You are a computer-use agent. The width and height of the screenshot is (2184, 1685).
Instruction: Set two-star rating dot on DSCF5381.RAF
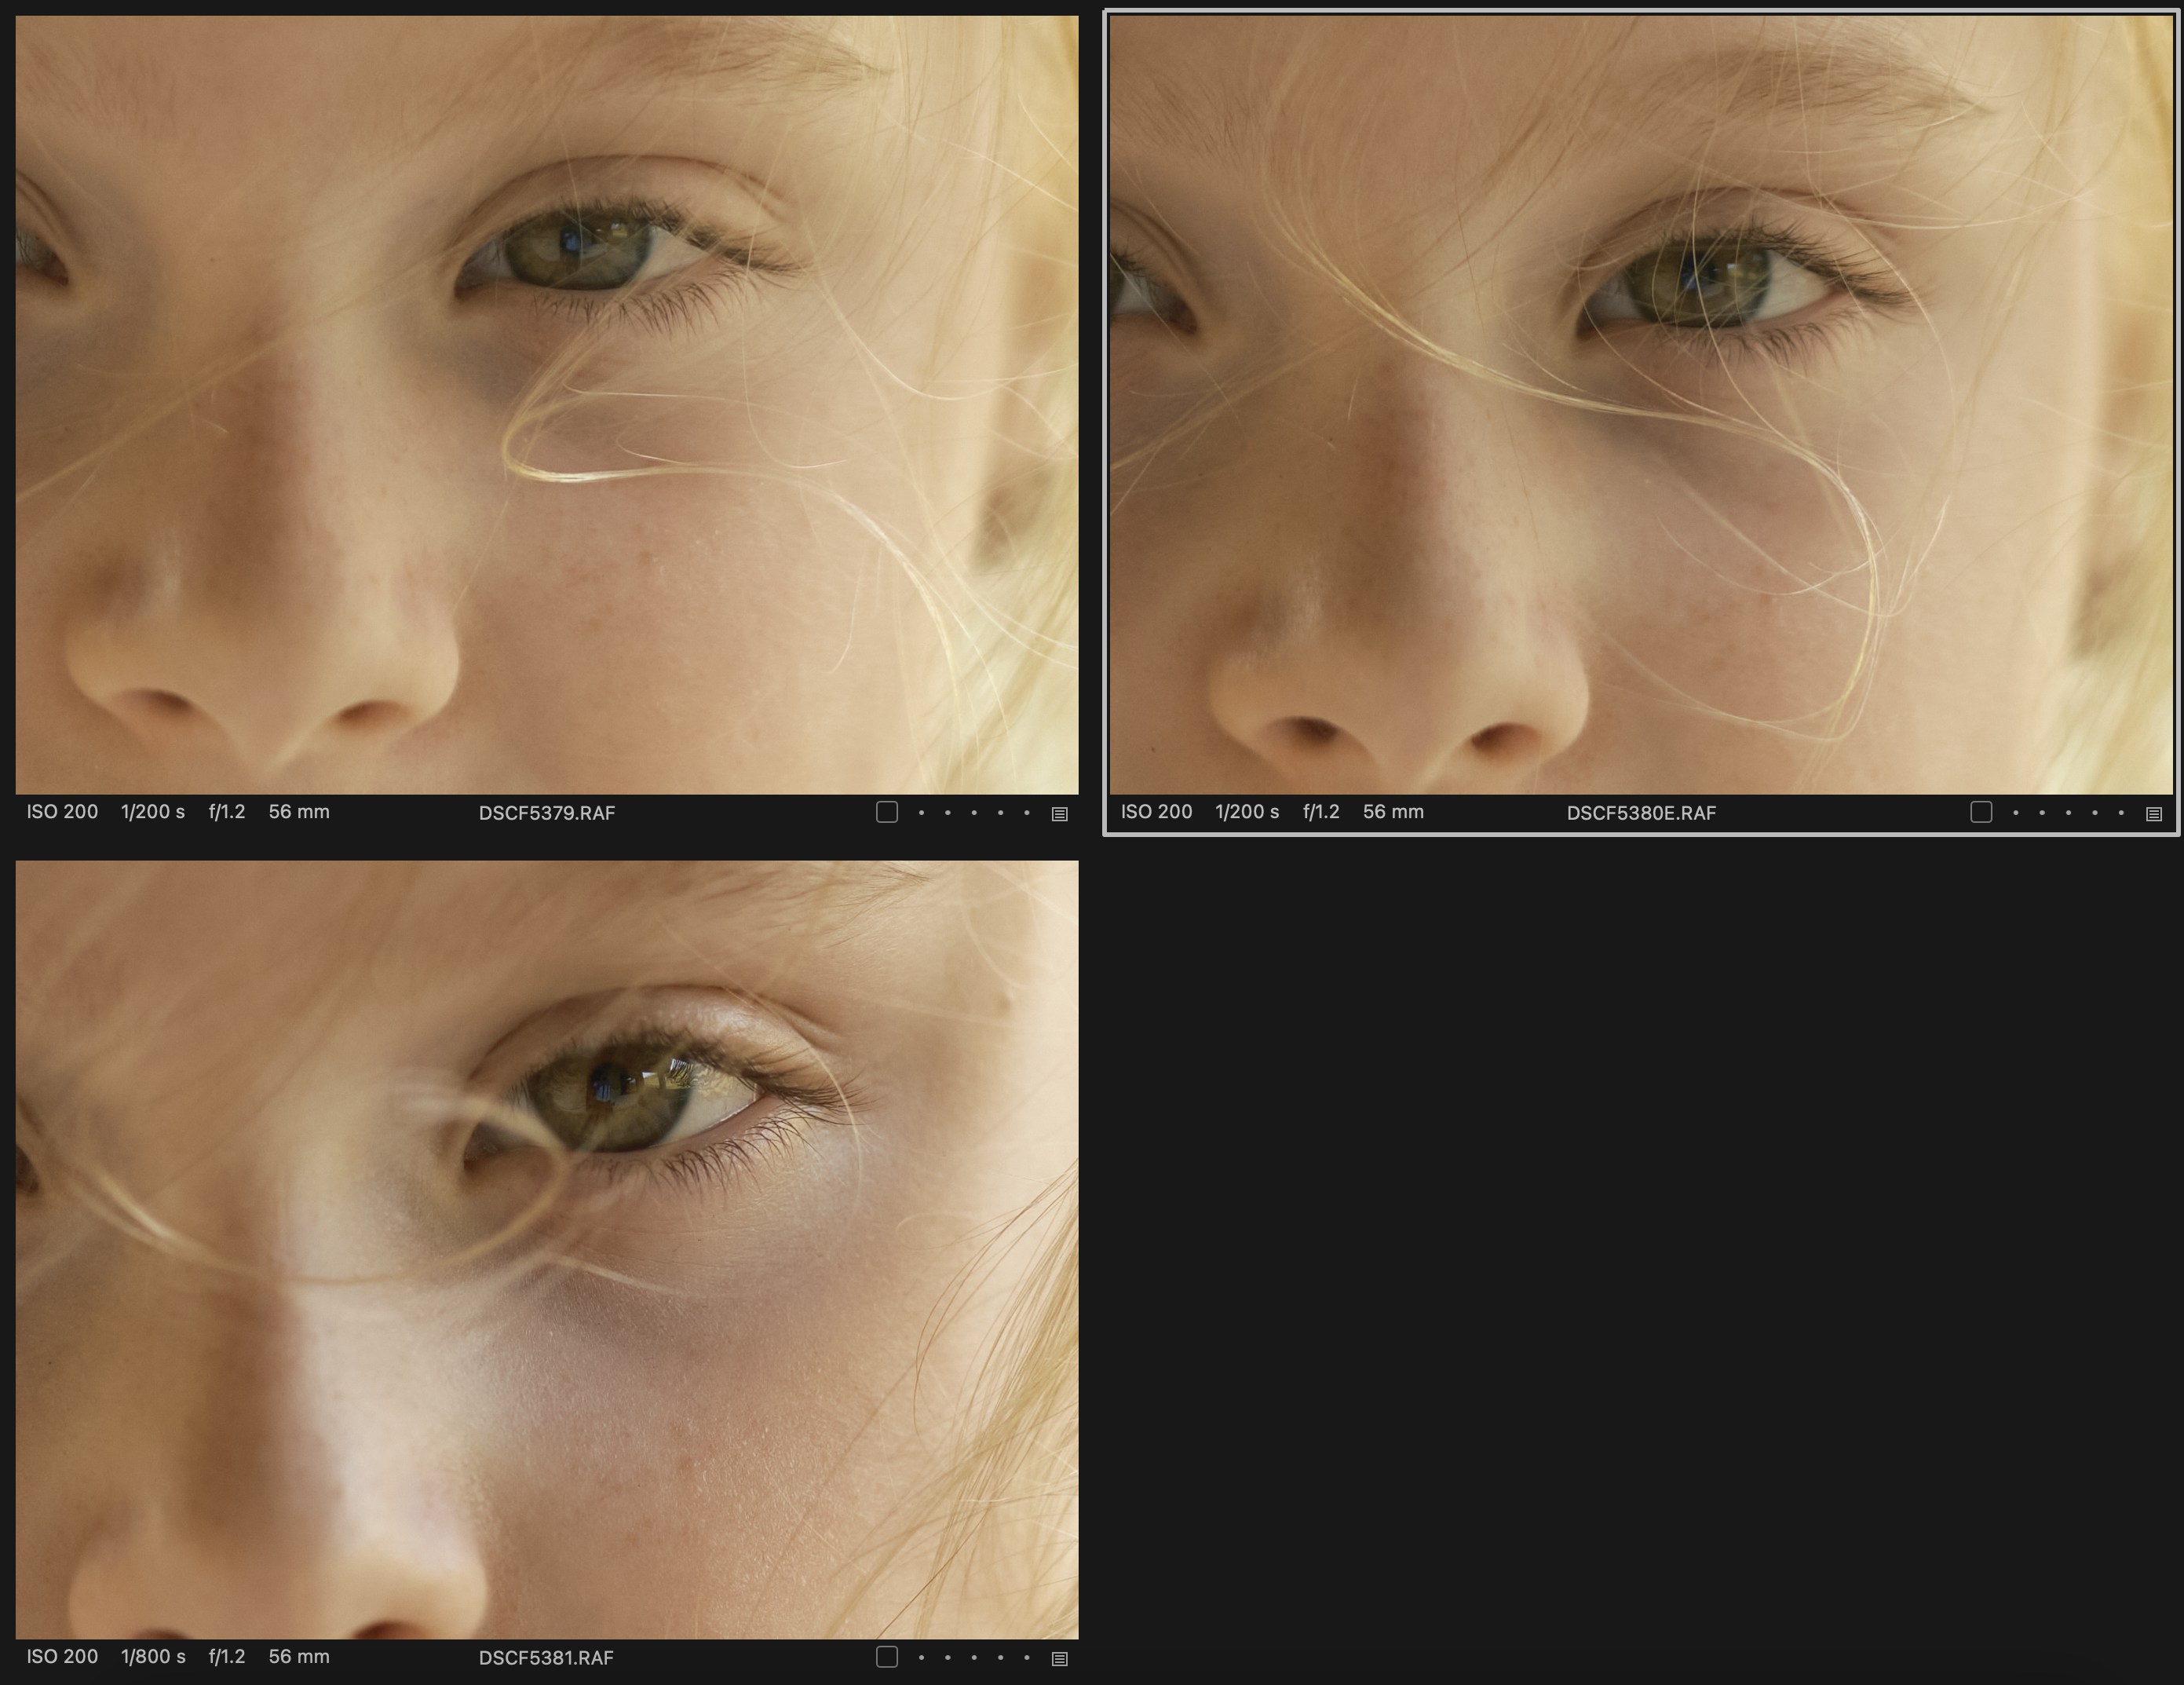click(948, 1658)
